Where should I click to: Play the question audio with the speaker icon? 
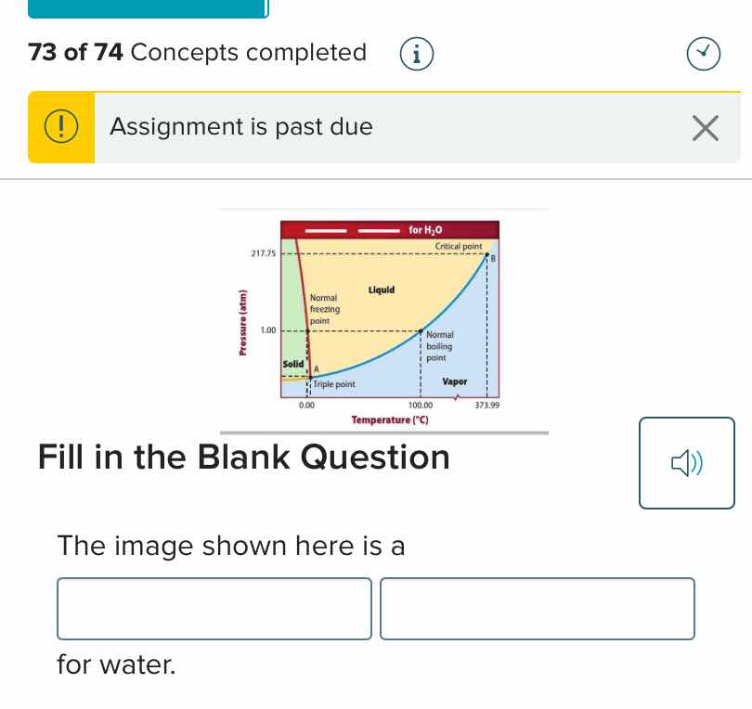687,462
